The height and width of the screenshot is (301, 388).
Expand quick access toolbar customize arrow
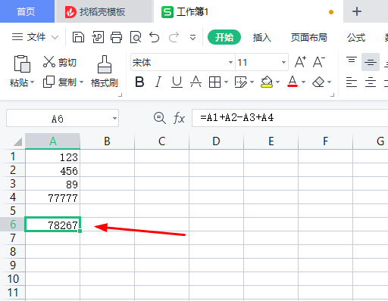(x=192, y=38)
